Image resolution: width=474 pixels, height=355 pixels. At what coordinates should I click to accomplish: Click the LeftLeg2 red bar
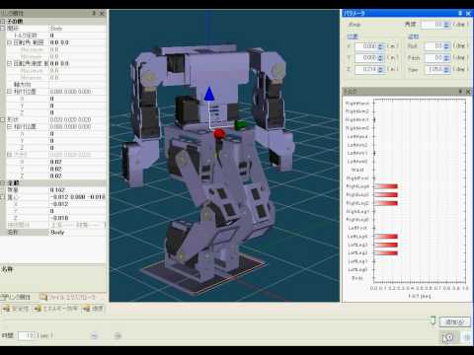pyautogui.click(x=386, y=252)
